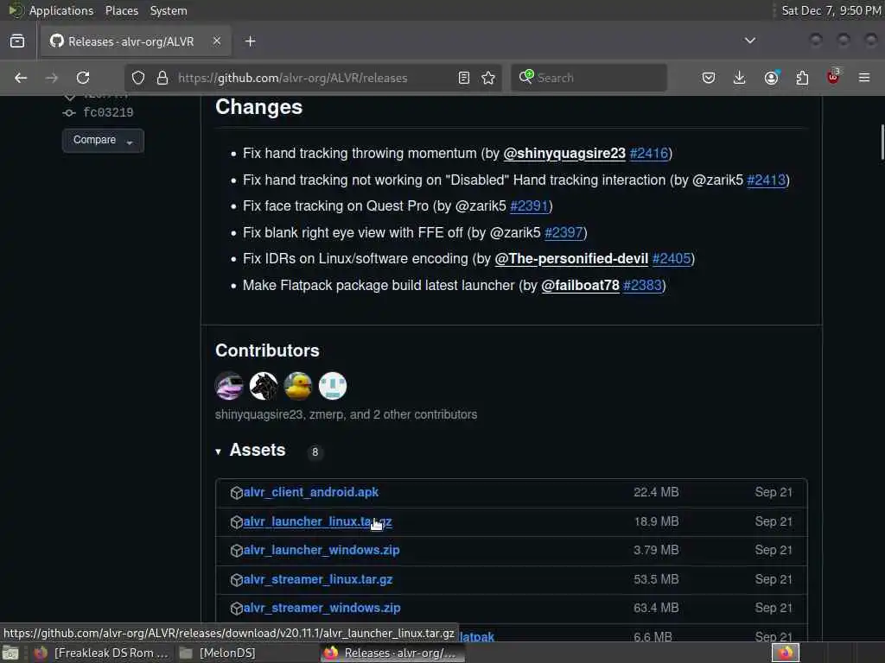Click the browser back arrow
This screenshot has height=663, width=885.
21,78
